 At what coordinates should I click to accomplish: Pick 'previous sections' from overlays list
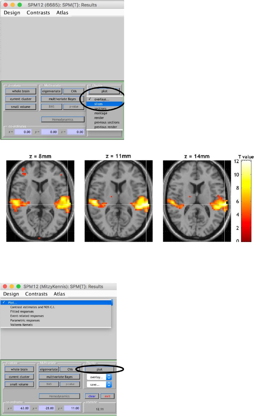point(104,122)
